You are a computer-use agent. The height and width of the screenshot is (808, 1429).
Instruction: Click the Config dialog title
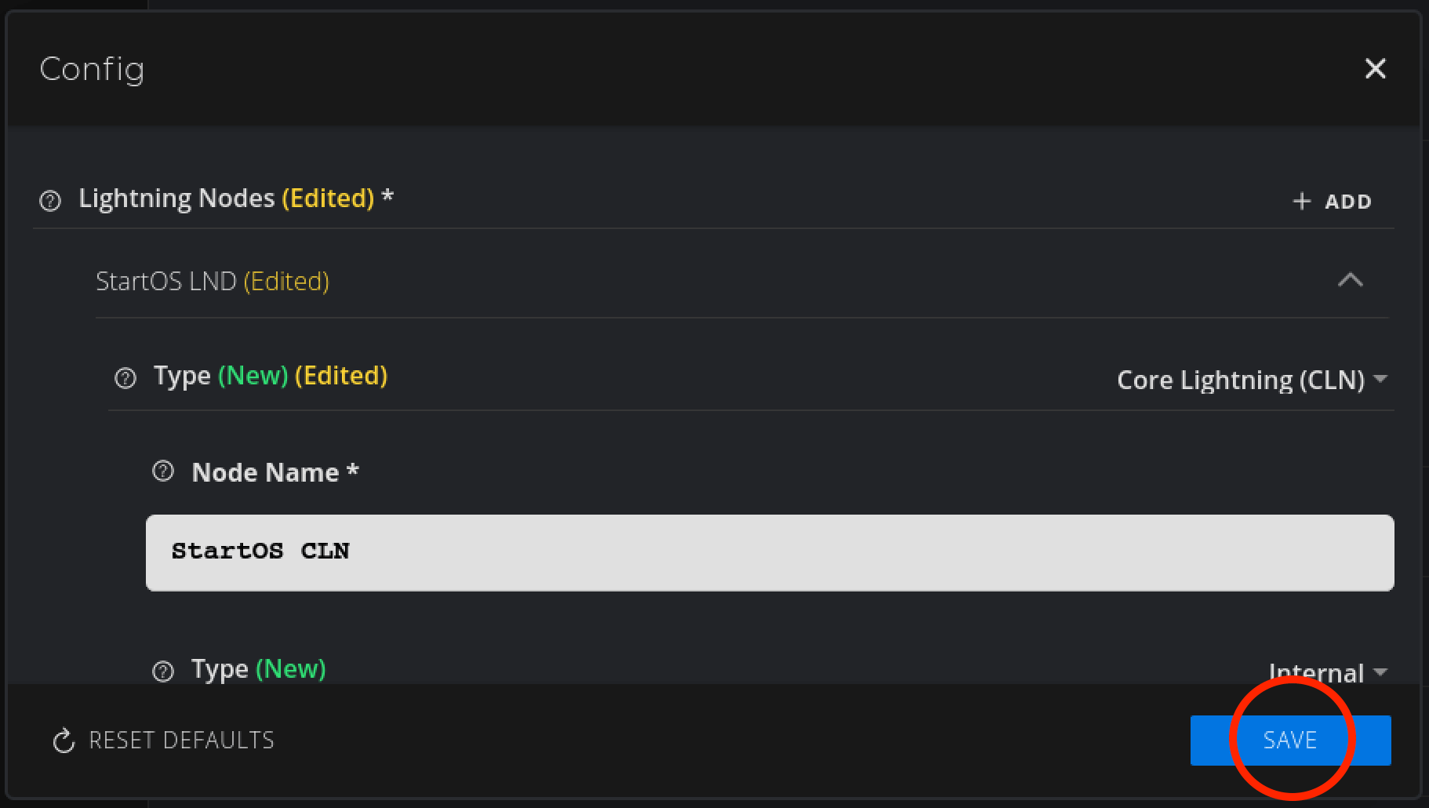tap(92, 69)
